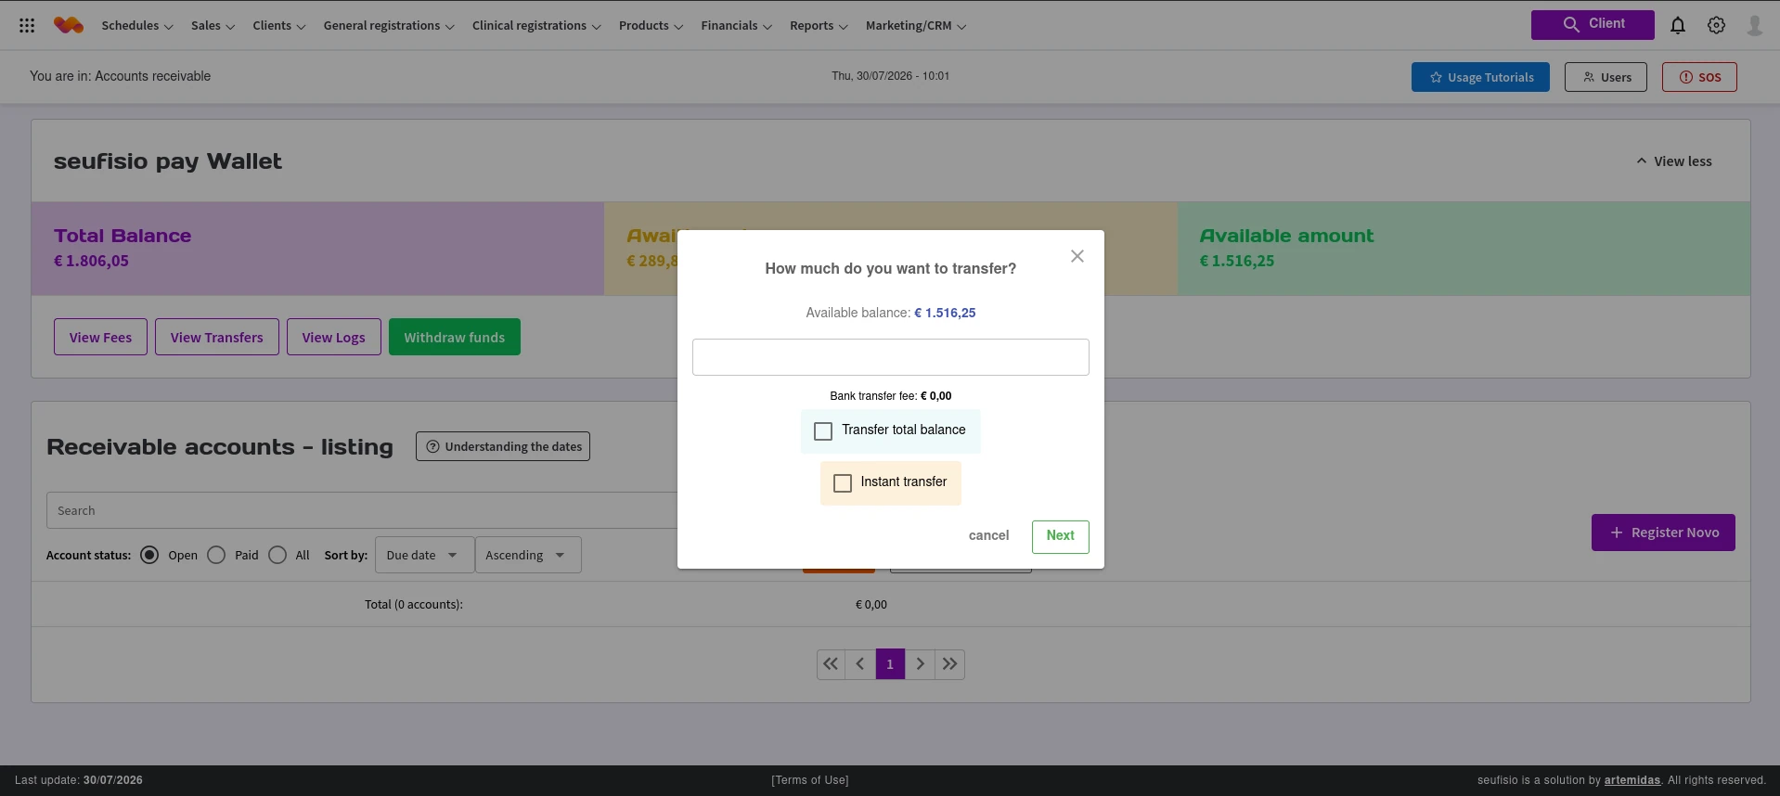The width and height of the screenshot is (1780, 796).
Task: Open Reports menu
Action: [x=819, y=26]
